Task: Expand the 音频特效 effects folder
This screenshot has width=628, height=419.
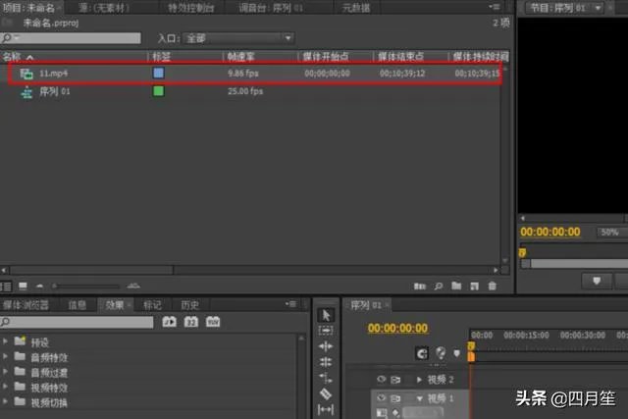Action: click(5, 356)
